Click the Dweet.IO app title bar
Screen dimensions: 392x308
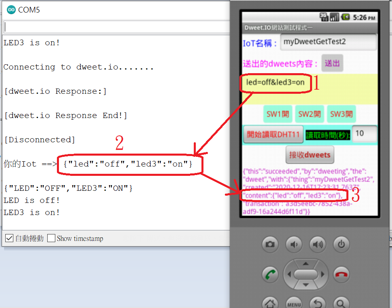(310, 27)
